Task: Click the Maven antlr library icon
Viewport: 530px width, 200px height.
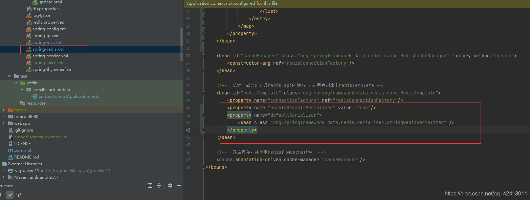Action: point(10,177)
